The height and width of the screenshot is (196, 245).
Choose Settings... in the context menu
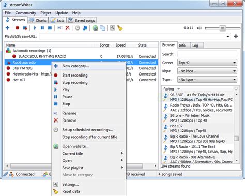point(89,184)
